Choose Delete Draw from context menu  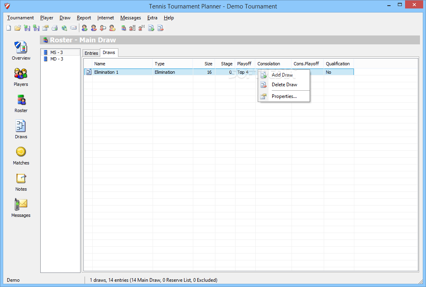tap(283, 85)
